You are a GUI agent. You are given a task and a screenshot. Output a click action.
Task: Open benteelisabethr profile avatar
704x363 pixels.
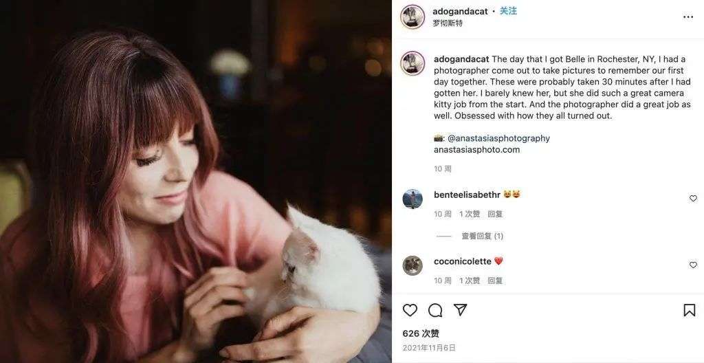(412, 199)
